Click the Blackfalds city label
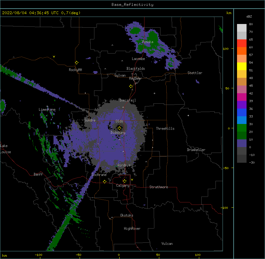This screenshot has height=259, width=265. [x=136, y=69]
